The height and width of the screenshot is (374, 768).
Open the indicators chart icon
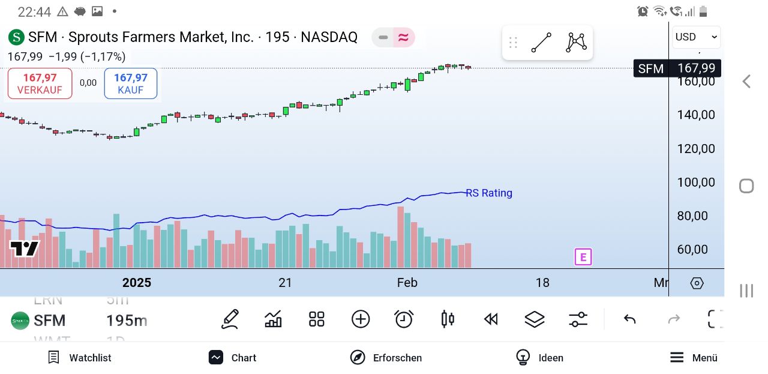pyautogui.click(x=273, y=319)
